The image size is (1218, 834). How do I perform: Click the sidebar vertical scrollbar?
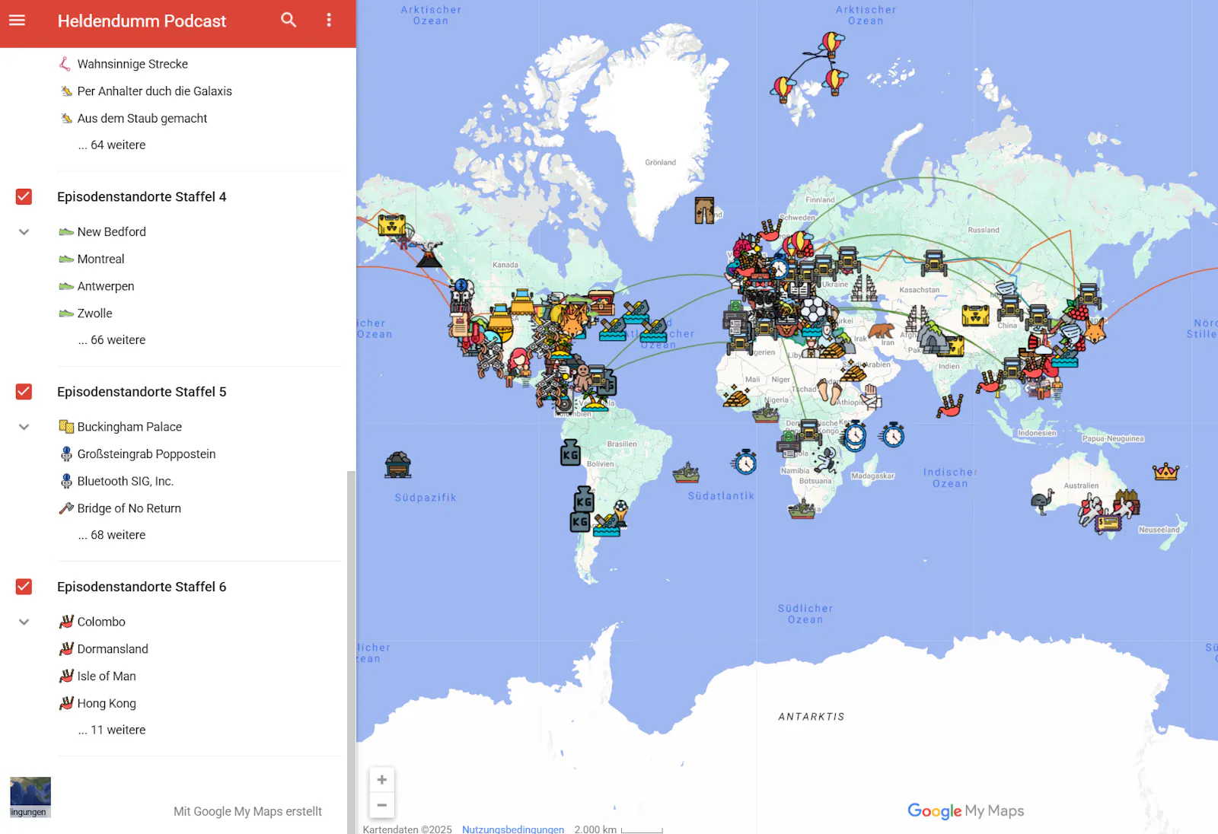tap(351, 651)
